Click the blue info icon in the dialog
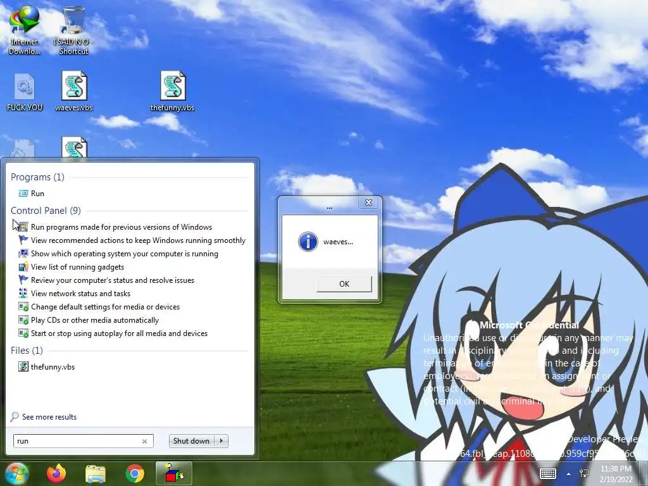 click(x=308, y=242)
